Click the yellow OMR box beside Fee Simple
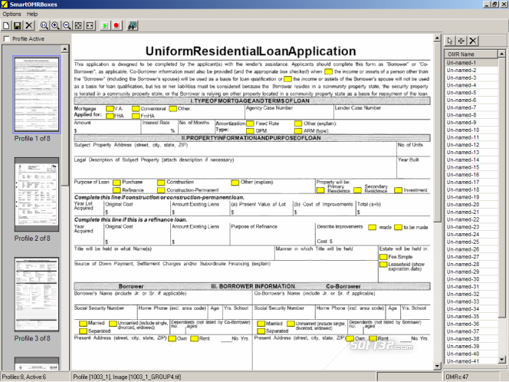This screenshot has width=509, height=382. click(383, 257)
